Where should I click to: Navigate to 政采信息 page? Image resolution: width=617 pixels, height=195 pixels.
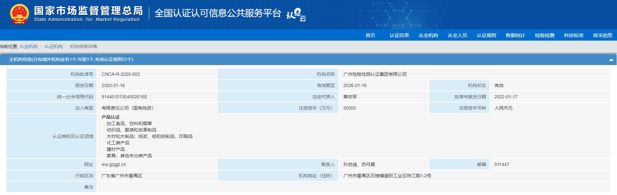[602, 35]
